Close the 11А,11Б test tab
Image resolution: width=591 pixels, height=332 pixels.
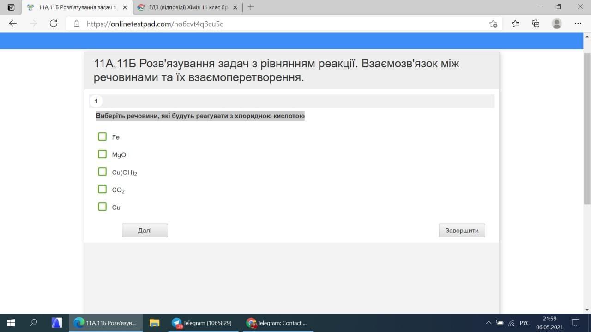pos(125,7)
